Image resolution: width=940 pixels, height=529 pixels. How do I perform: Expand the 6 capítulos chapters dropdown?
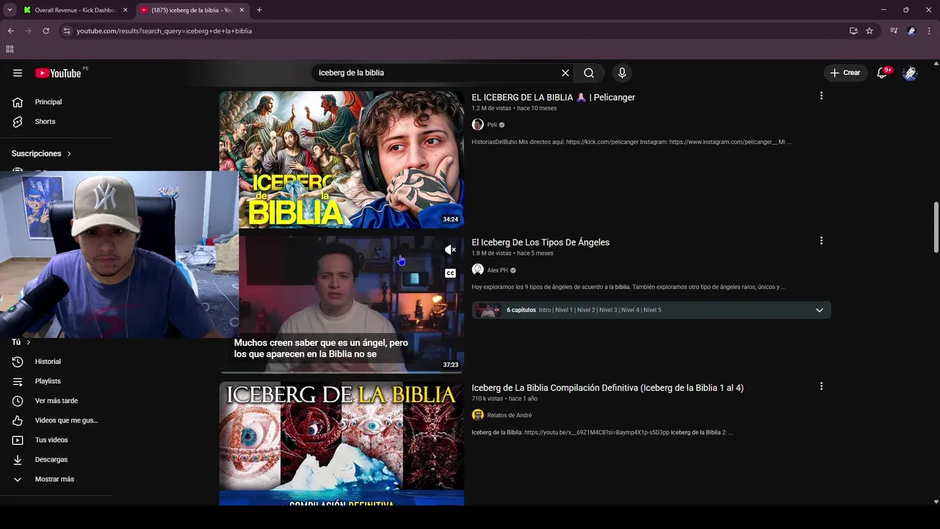click(x=820, y=310)
